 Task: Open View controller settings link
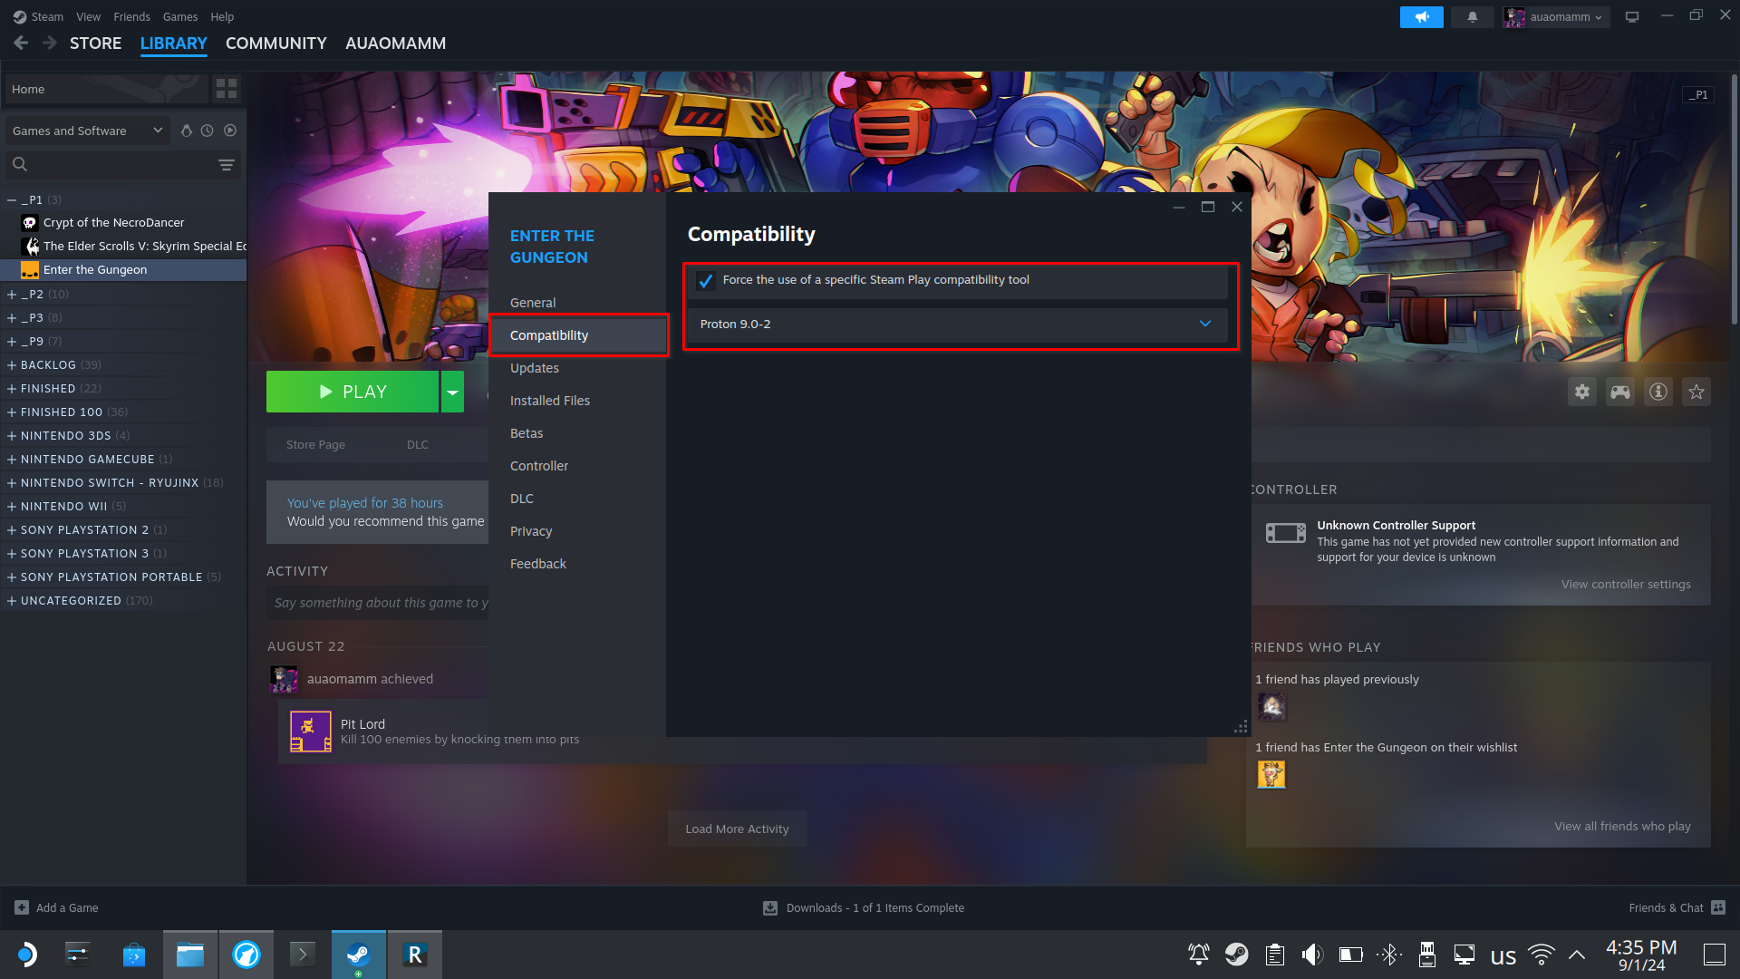pyautogui.click(x=1626, y=584)
